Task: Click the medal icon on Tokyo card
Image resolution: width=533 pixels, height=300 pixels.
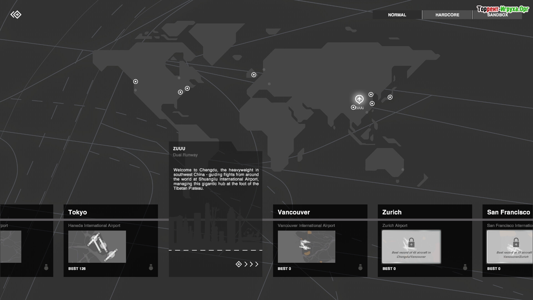Action: [x=151, y=267]
